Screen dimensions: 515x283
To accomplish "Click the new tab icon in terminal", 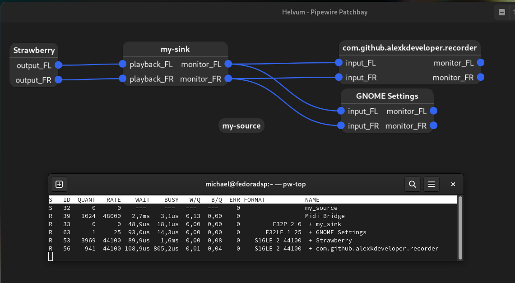I will (x=59, y=184).
